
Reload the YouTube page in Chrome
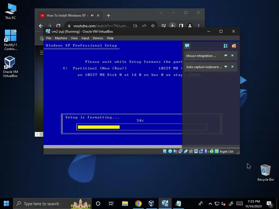click(58, 26)
